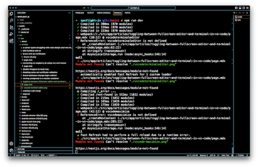Screen dimensions: 258x167
Task: Toggle the primary side bar layout icon
Action: [236, 8]
